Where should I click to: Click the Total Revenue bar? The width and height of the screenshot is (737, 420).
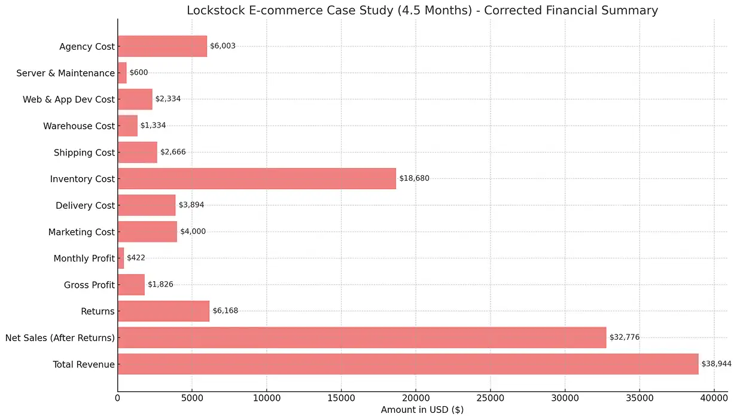[408, 364]
